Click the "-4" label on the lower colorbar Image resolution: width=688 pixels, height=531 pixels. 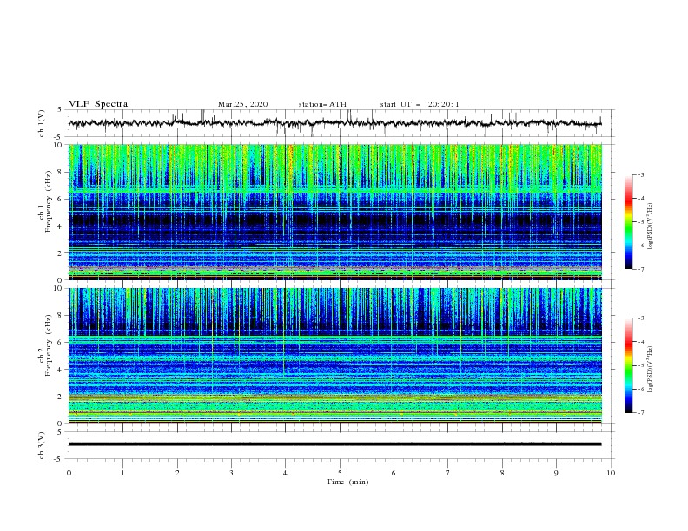640,342
